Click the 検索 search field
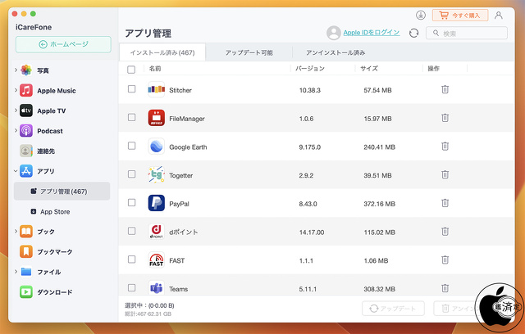525x334 pixels. (x=467, y=33)
